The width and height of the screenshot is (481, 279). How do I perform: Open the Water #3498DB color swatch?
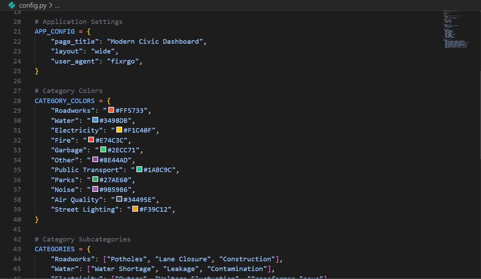point(95,120)
